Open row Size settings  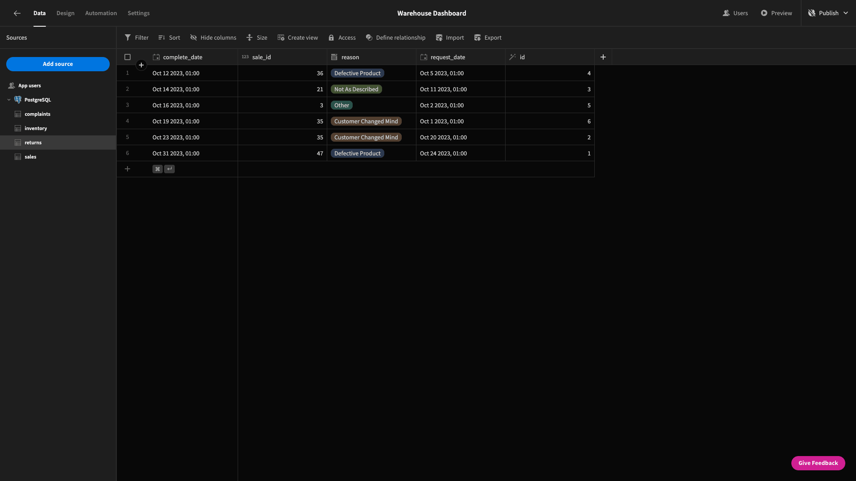257,38
